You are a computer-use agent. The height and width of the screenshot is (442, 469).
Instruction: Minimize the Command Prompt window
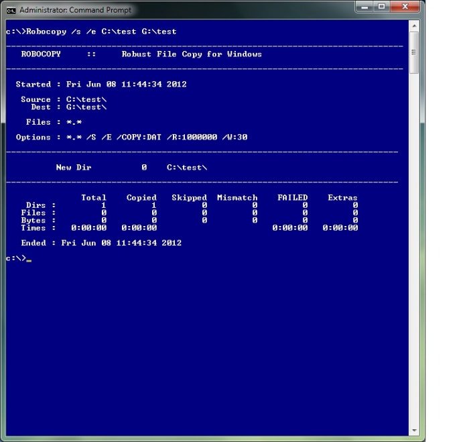[x=364, y=7]
